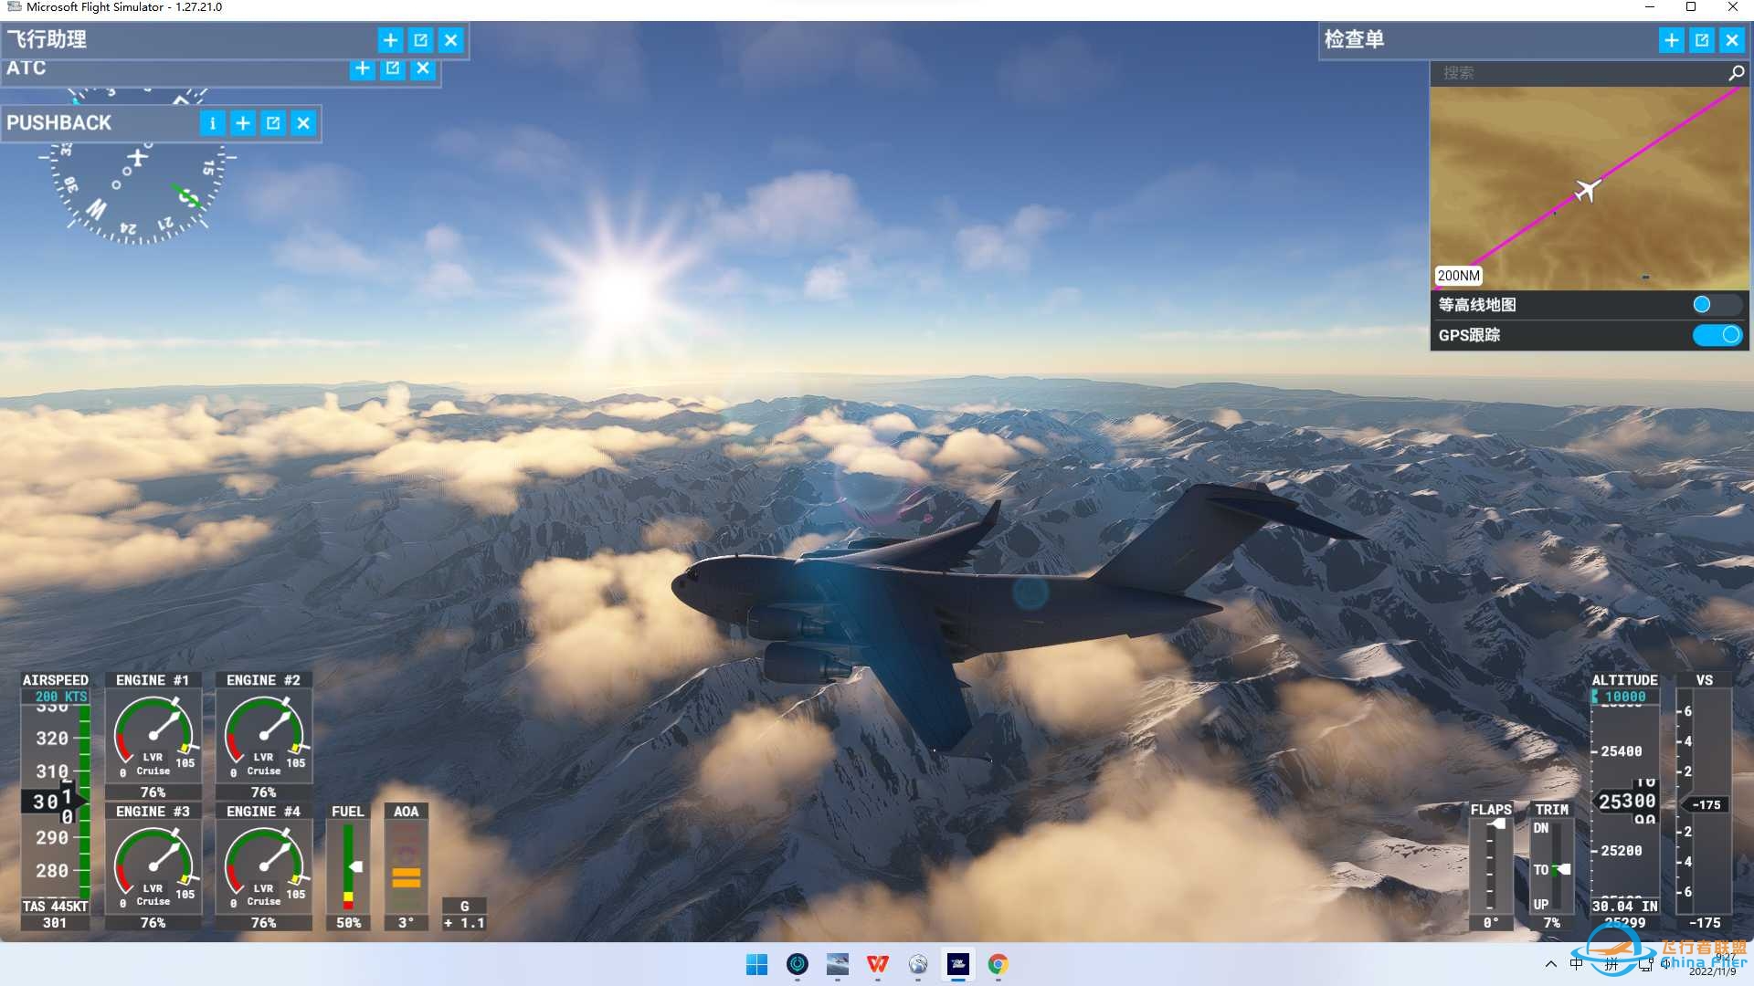Close the 检查单 panel
Viewport: 1754px width, 986px height.
pyautogui.click(x=1731, y=40)
